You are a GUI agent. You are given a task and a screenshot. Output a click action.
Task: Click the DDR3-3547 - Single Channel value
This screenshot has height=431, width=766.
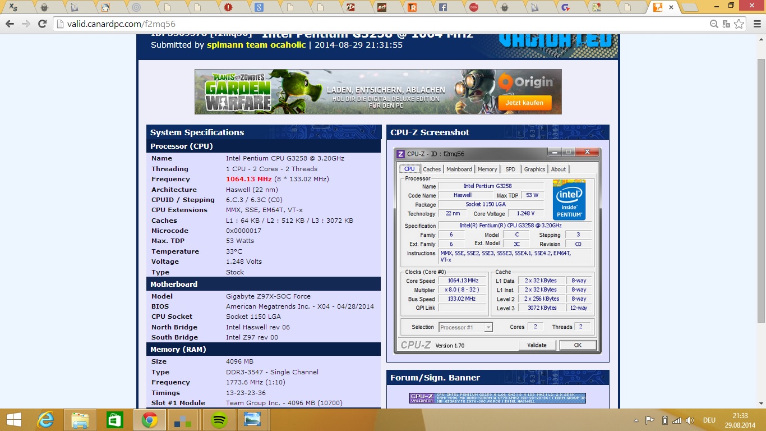272,372
